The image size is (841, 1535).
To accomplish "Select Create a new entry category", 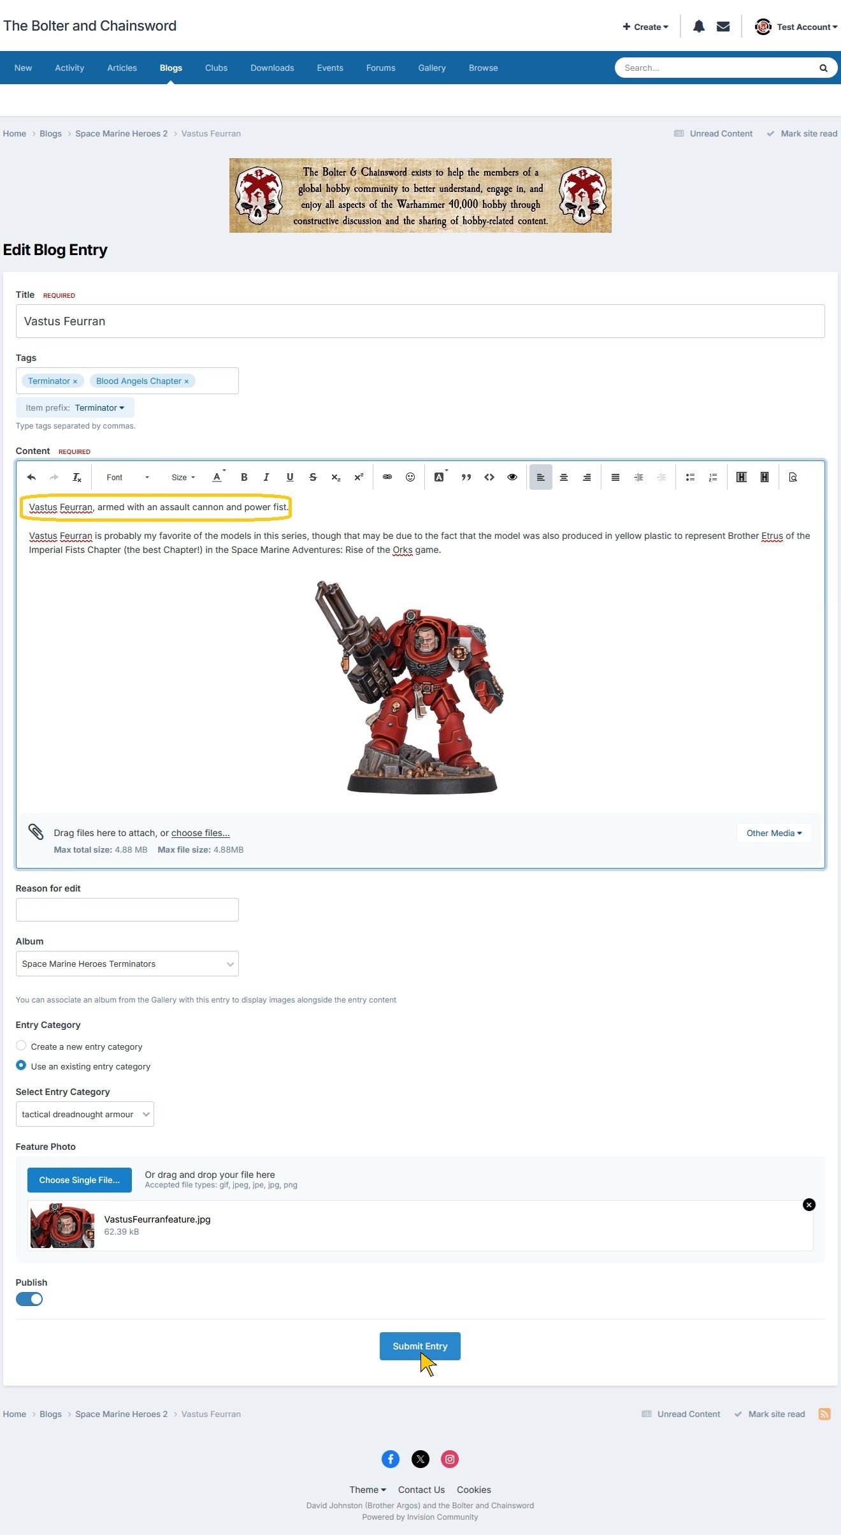I will coord(21,1046).
